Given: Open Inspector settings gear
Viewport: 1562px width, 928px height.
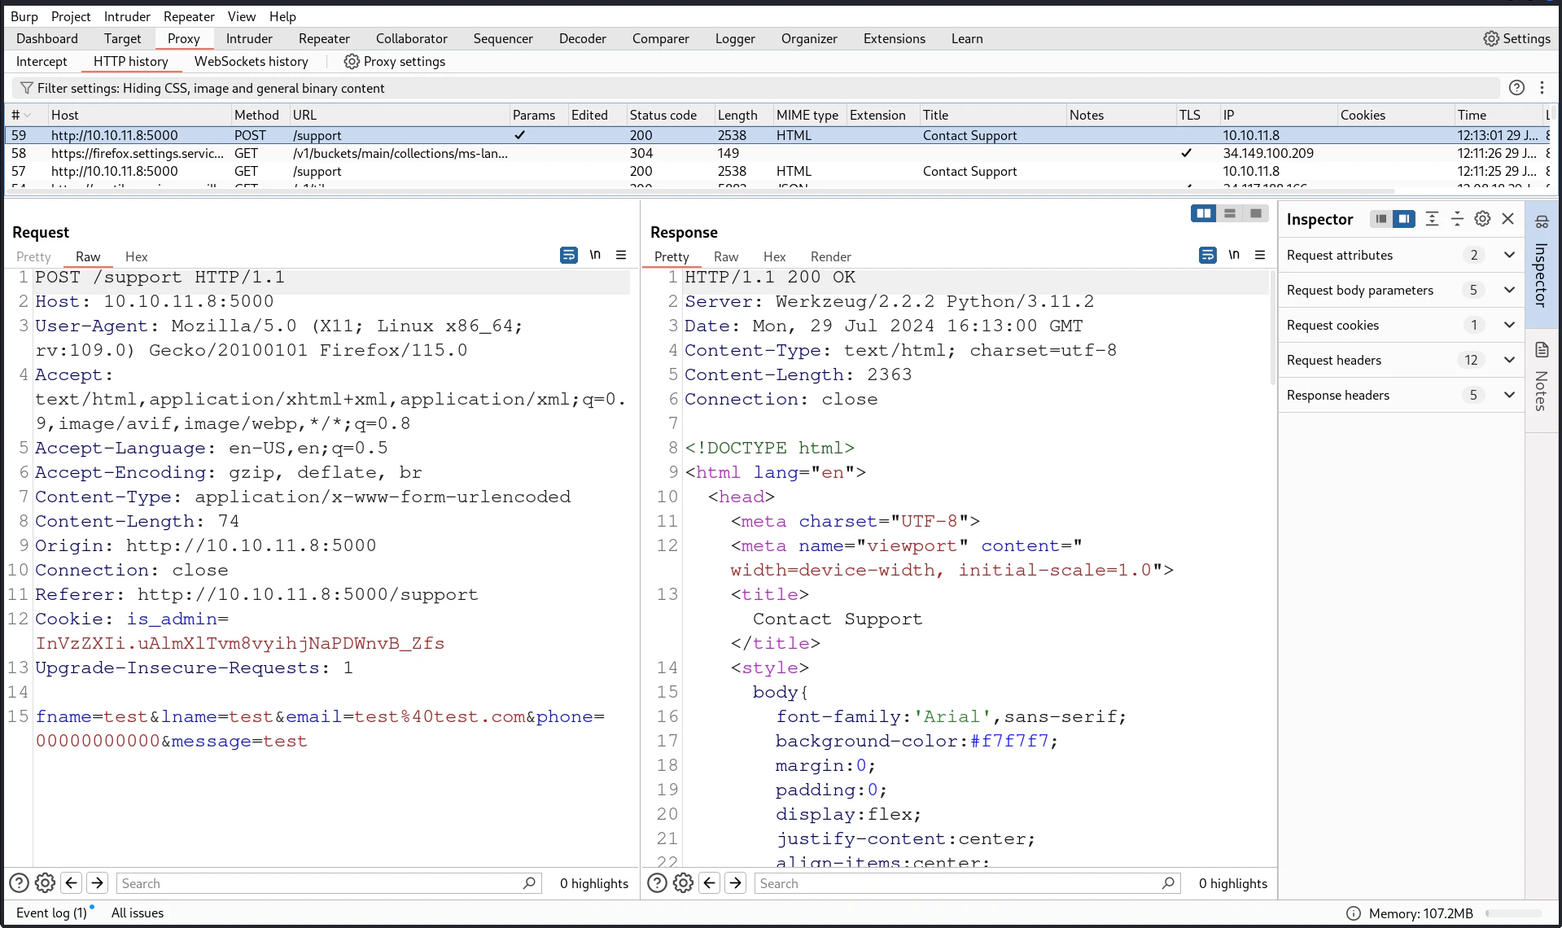Looking at the screenshot, I should tap(1482, 218).
